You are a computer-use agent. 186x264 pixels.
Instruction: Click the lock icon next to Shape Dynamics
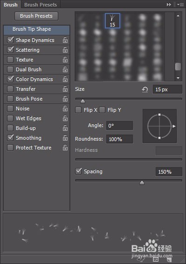tap(65, 40)
